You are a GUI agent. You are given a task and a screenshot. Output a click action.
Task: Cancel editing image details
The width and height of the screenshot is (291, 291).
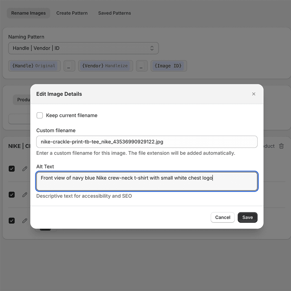click(x=222, y=217)
